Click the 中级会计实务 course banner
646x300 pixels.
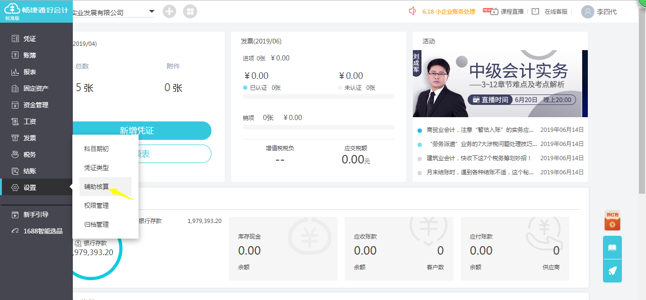(x=500, y=84)
